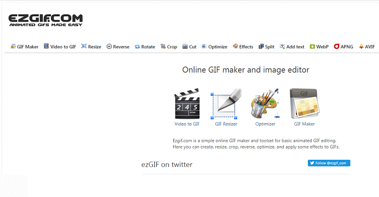The width and height of the screenshot is (379, 197).
Task: Open the Effects menu label
Action: (x=246, y=47)
